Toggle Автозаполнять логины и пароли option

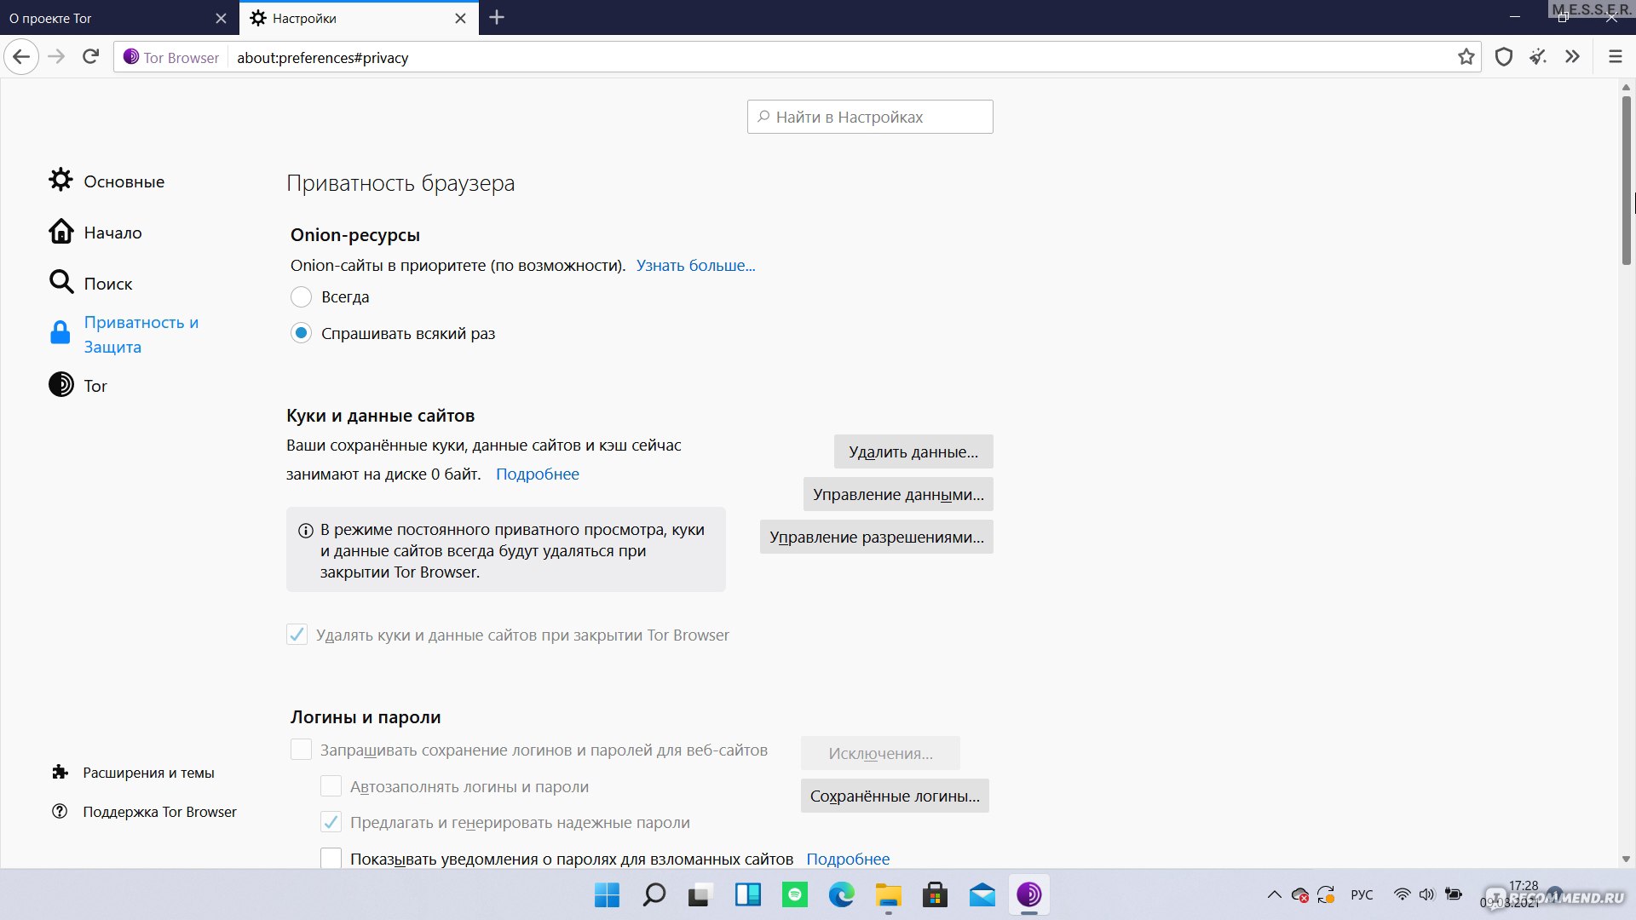coord(331,786)
